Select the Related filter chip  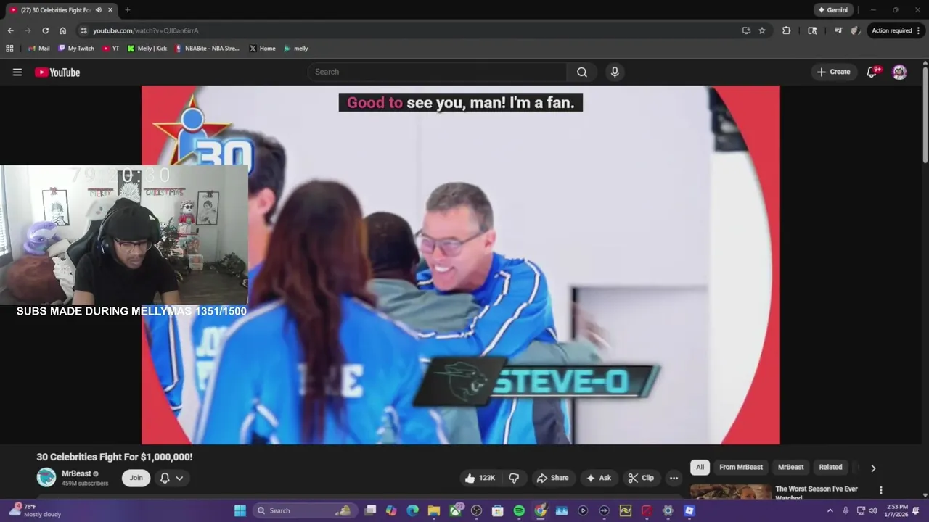830,467
